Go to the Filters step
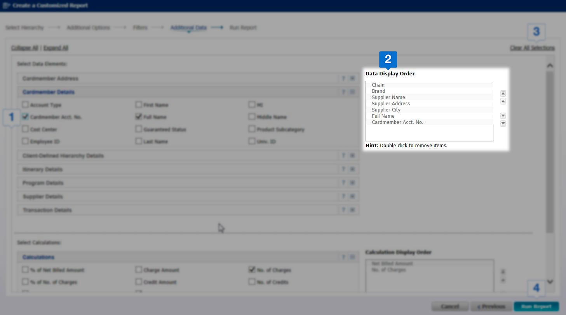566x315 pixels. coord(140,28)
